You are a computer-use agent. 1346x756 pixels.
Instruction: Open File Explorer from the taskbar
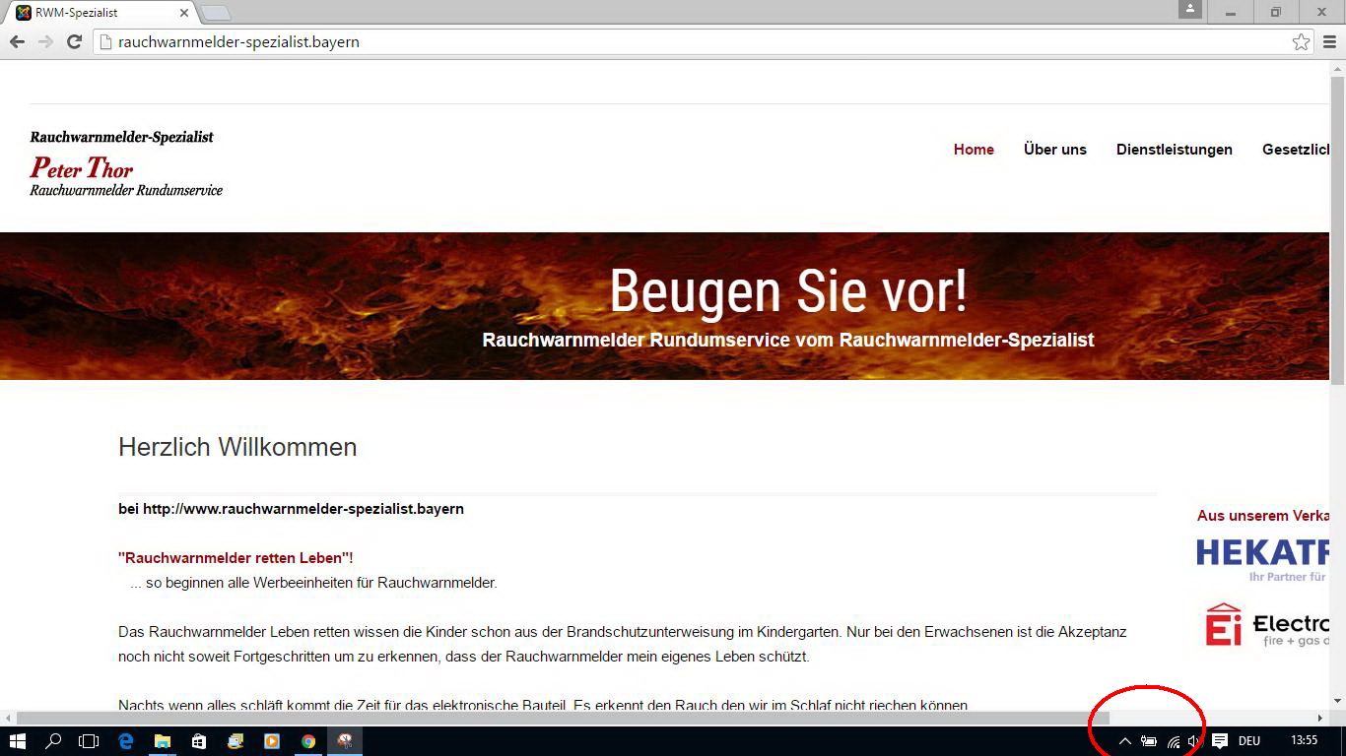[x=163, y=741]
